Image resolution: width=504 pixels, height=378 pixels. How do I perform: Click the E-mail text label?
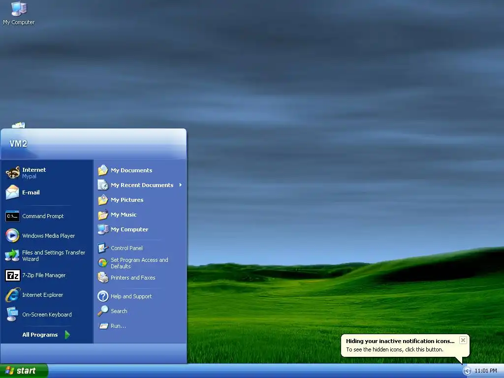point(31,192)
